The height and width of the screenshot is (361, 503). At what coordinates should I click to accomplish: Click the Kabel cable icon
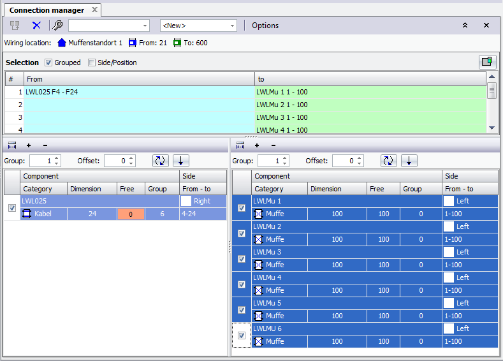click(x=27, y=214)
